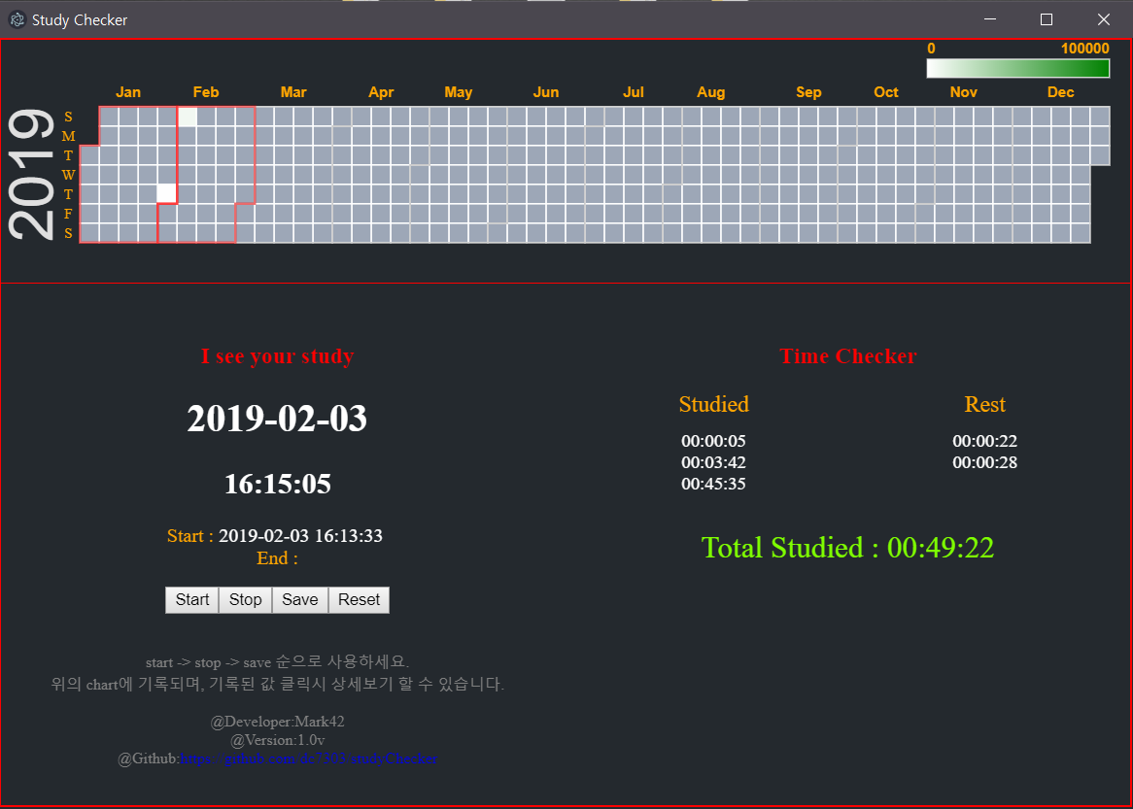Click the Dec month label
The width and height of the screenshot is (1133, 809).
click(x=1060, y=91)
